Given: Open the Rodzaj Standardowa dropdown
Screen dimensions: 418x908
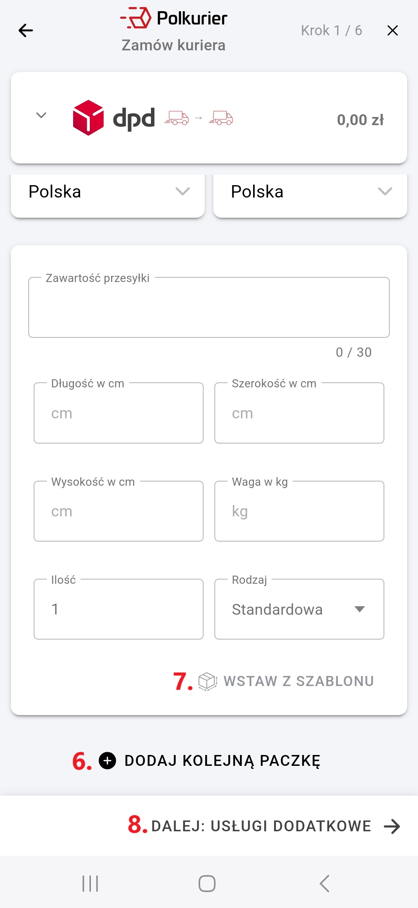Looking at the screenshot, I should 299,609.
